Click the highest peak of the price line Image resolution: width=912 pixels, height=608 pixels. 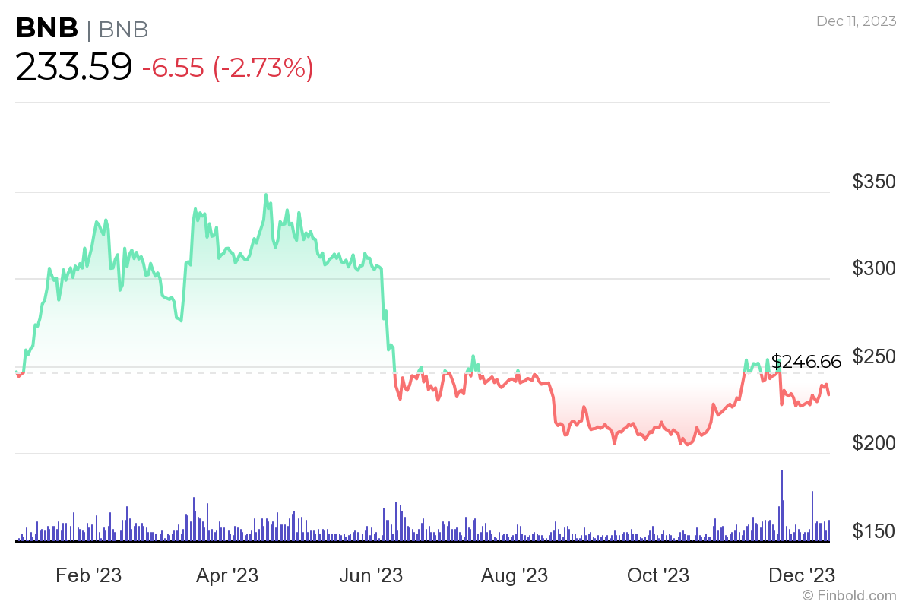(266, 195)
